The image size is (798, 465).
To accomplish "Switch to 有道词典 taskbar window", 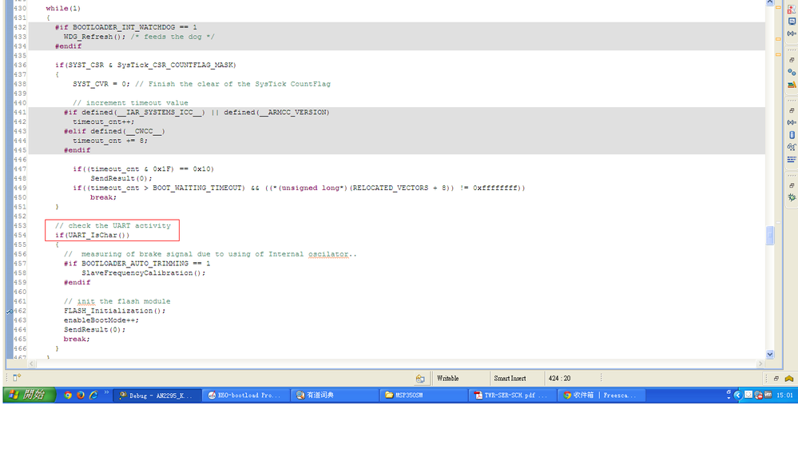I will 335,395.
